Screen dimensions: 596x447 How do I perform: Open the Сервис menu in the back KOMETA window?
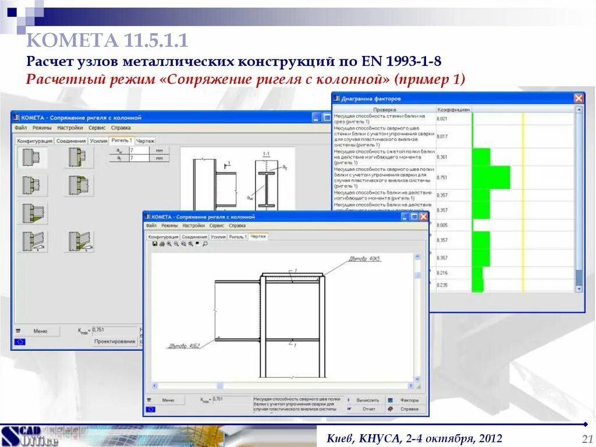click(x=97, y=128)
